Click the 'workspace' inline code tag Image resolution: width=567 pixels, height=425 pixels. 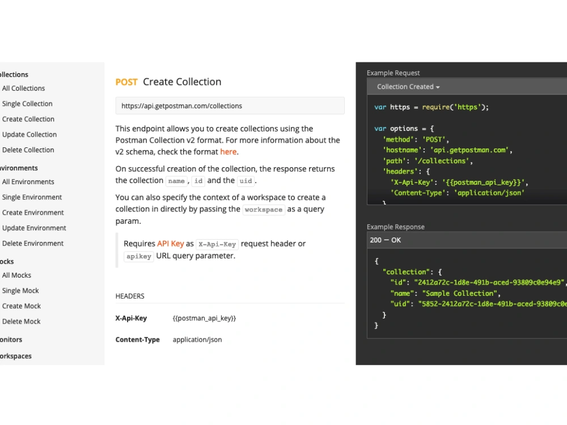click(x=264, y=210)
